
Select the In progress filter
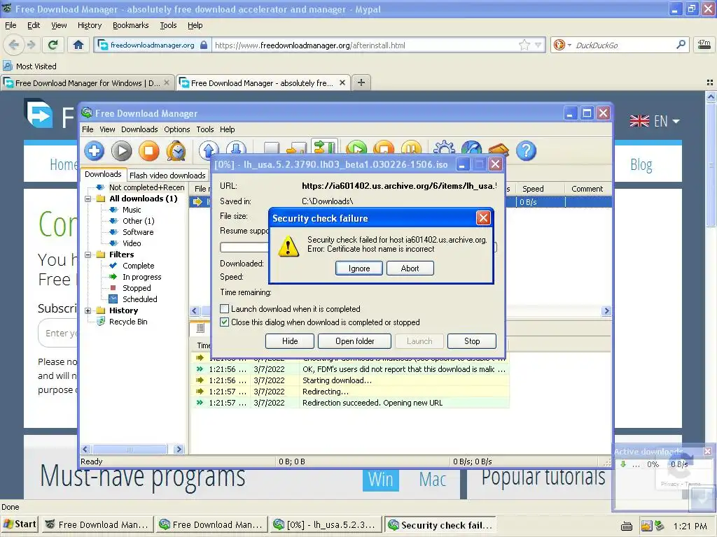click(141, 277)
